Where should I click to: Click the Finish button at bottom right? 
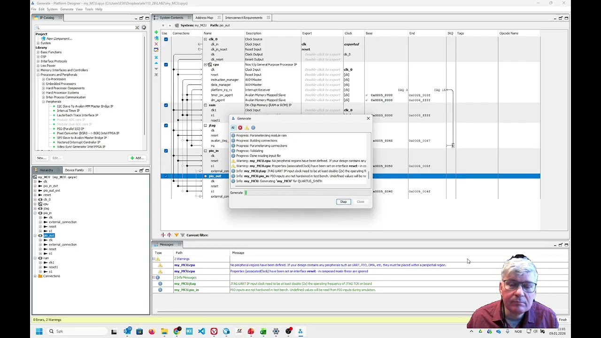tap(562, 320)
